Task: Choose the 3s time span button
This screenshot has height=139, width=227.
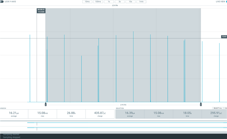Action: coord(120,1)
